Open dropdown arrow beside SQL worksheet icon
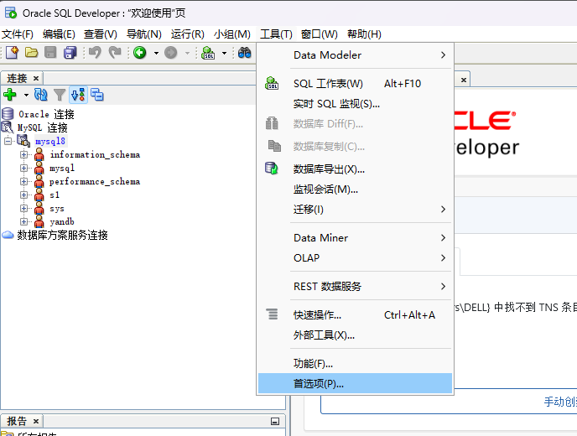 click(x=225, y=53)
